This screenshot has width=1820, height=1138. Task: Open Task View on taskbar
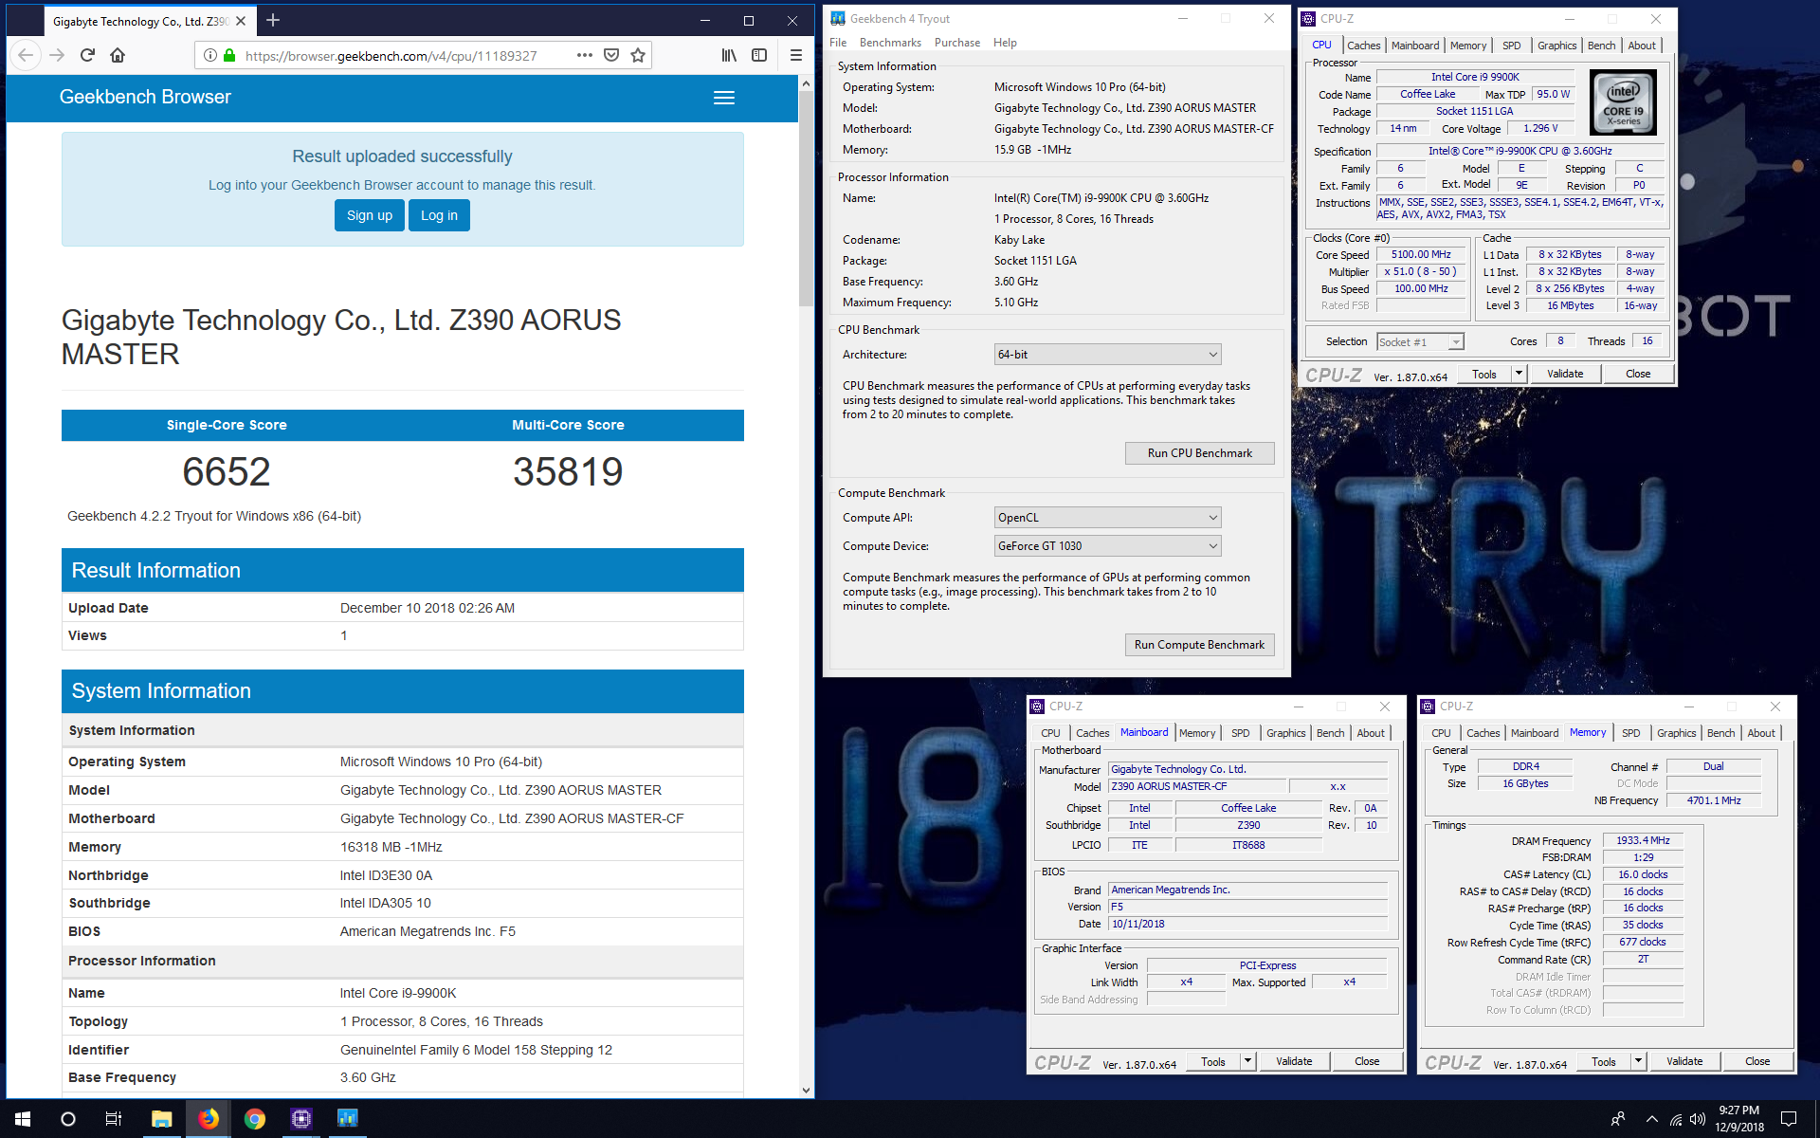pyautogui.click(x=114, y=1119)
